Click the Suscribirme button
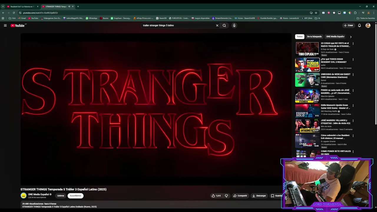377x212 pixels. tap(75, 196)
